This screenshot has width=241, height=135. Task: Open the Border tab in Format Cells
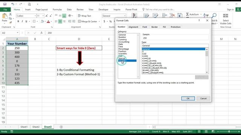154,27
